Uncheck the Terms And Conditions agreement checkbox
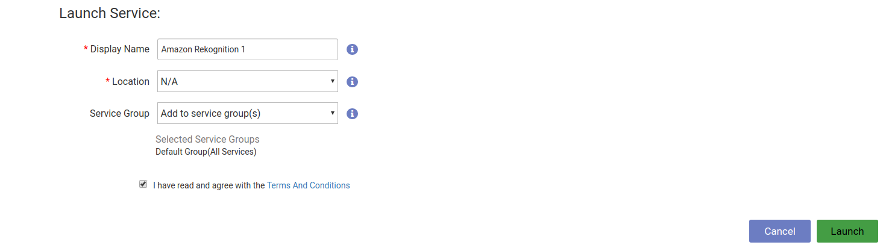The image size is (883, 248). point(143,184)
